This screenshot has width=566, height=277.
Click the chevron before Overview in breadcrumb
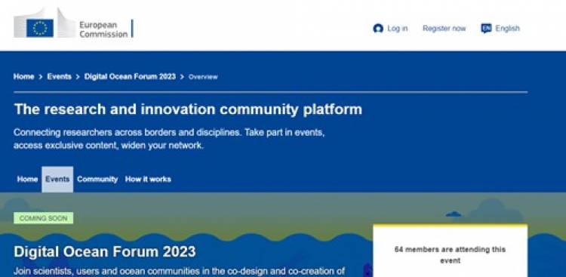tap(182, 77)
